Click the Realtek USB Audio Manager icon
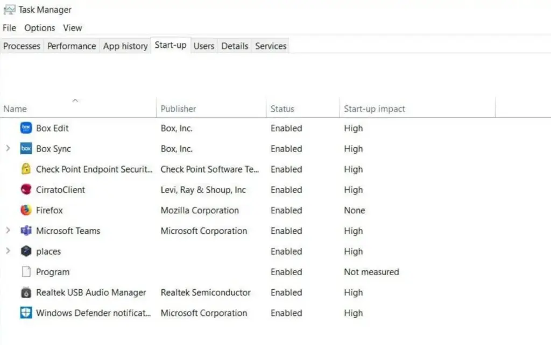The image size is (551, 345). (26, 293)
